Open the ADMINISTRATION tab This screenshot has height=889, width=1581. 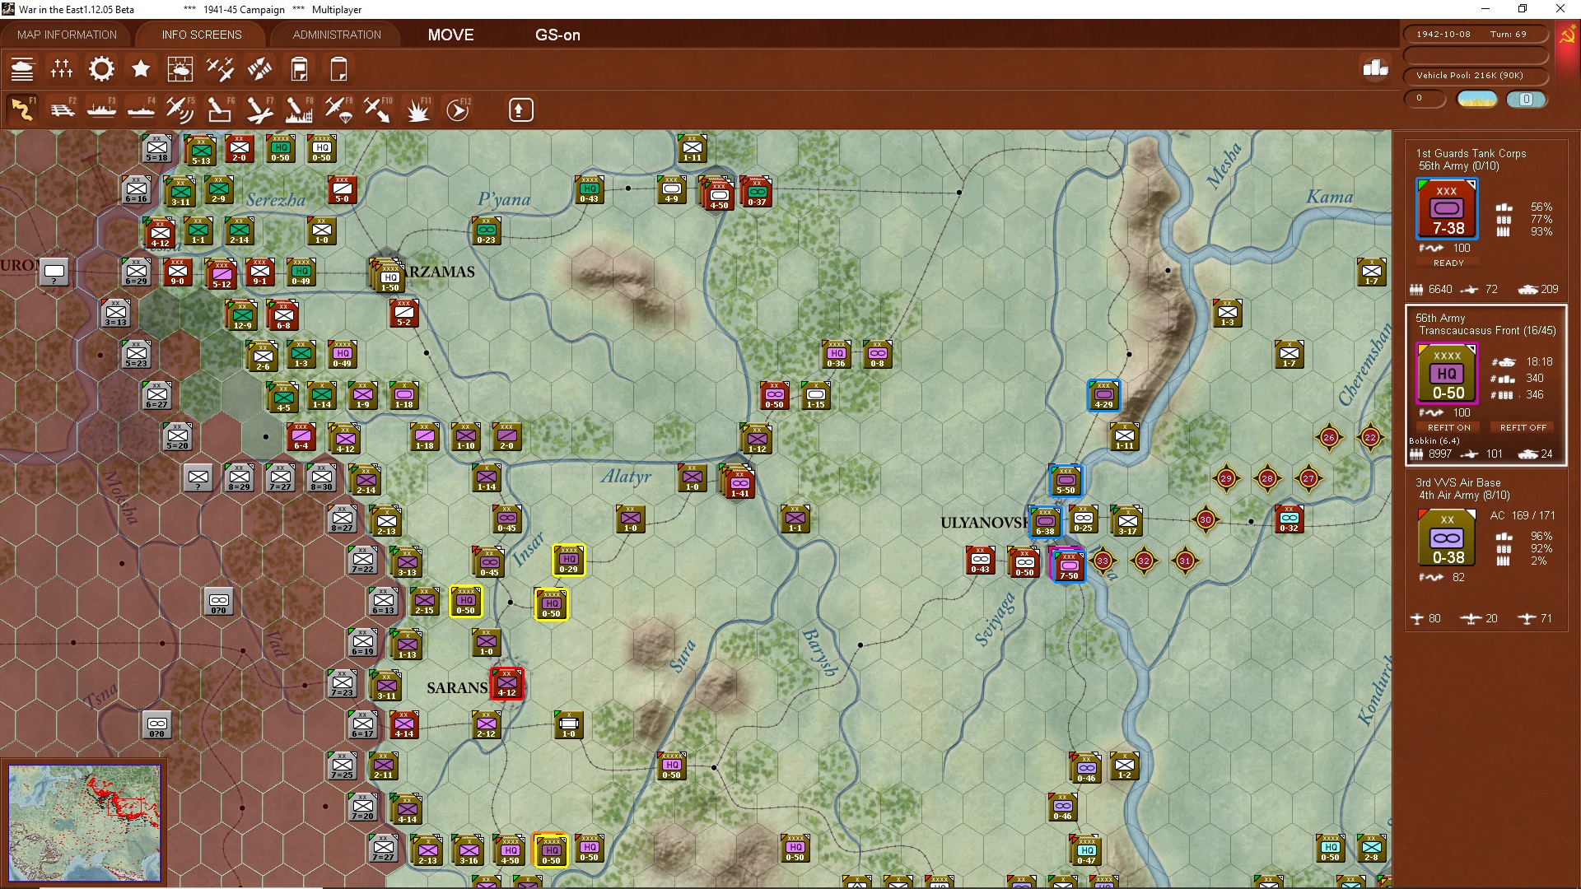337,35
